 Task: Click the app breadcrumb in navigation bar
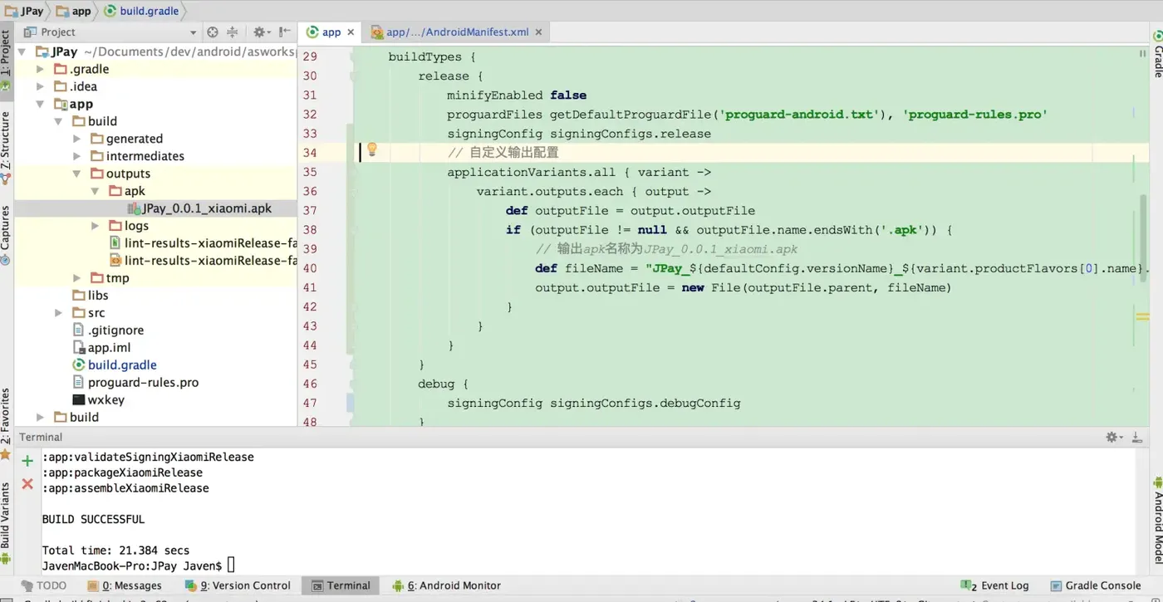tap(75, 11)
